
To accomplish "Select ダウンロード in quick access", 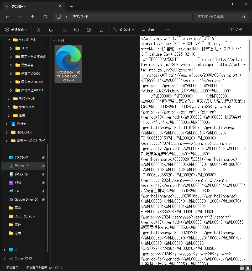I will pyautogui.click(x=23, y=166).
